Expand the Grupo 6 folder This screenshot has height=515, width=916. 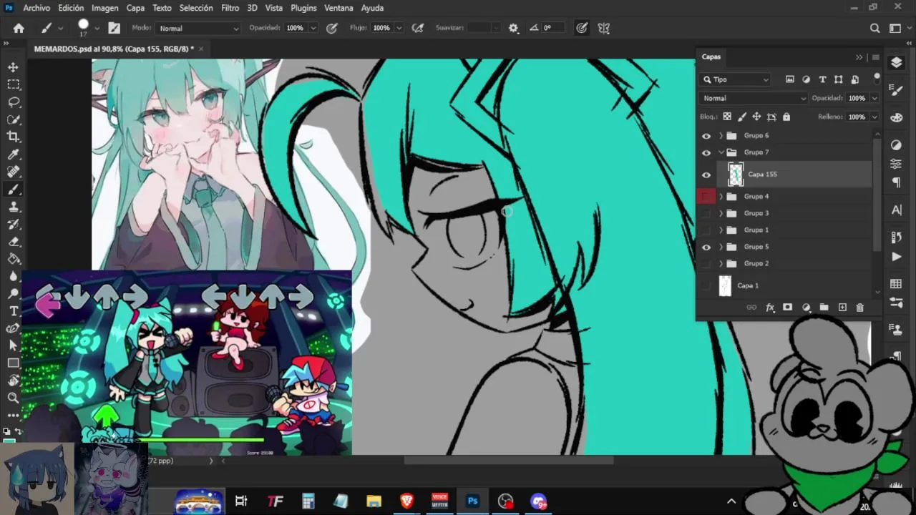tap(721, 135)
